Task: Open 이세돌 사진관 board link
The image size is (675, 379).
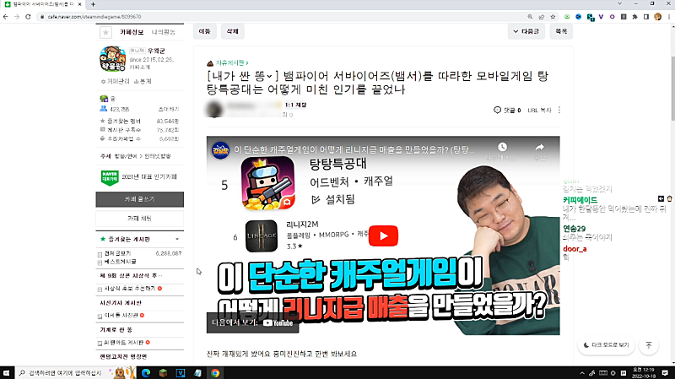Action: [x=121, y=315]
